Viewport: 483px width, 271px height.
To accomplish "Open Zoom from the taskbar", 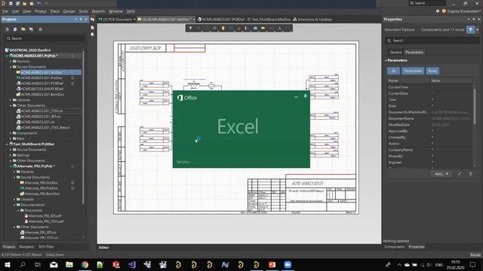I will (x=288, y=264).
